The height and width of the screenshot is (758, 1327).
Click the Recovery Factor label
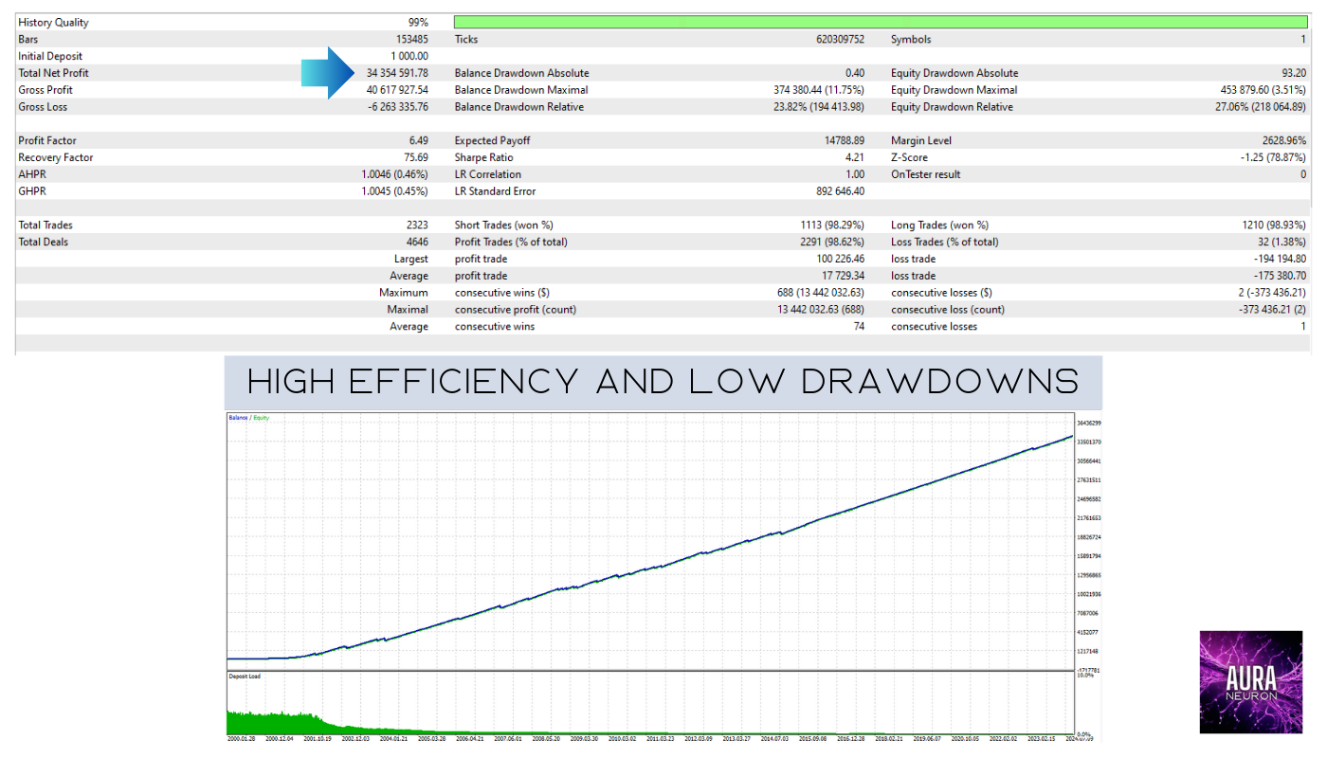[x=56, y=157]
